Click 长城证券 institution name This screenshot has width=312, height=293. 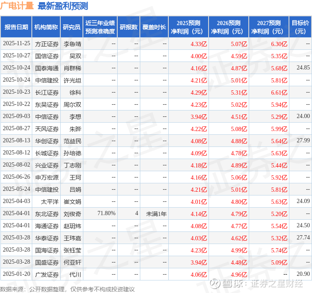click(47, 153)
